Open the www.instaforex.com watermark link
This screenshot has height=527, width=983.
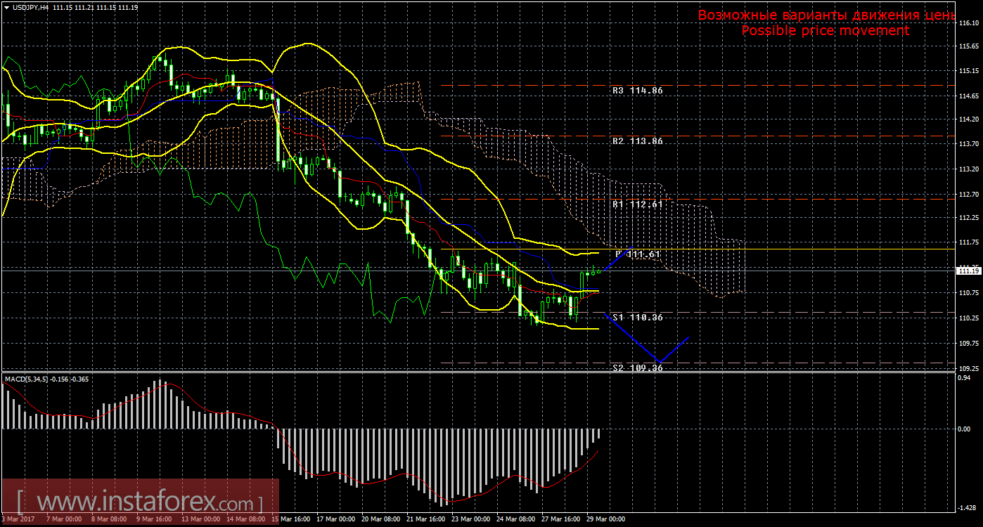[x=141, y=504]
